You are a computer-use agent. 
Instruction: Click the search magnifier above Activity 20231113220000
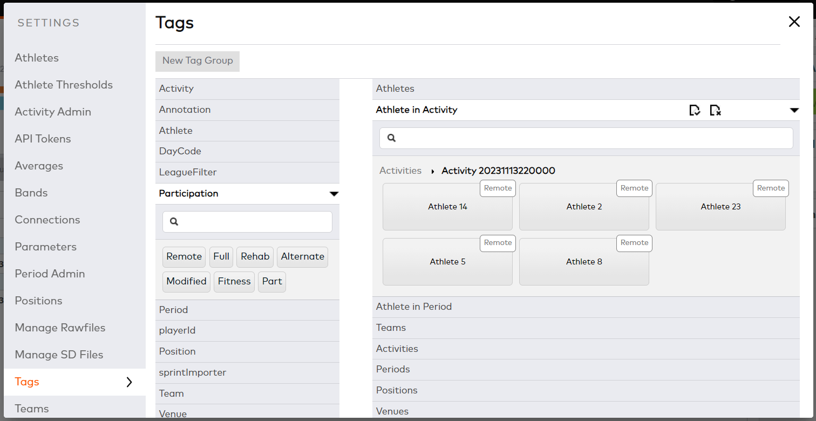point(391,138)
